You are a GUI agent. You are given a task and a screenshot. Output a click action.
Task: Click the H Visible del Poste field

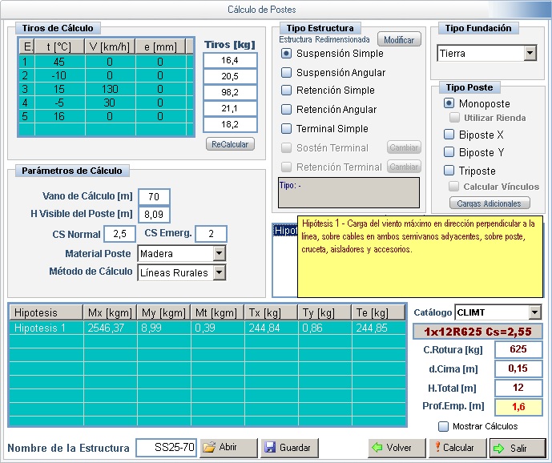click(154, 215)
